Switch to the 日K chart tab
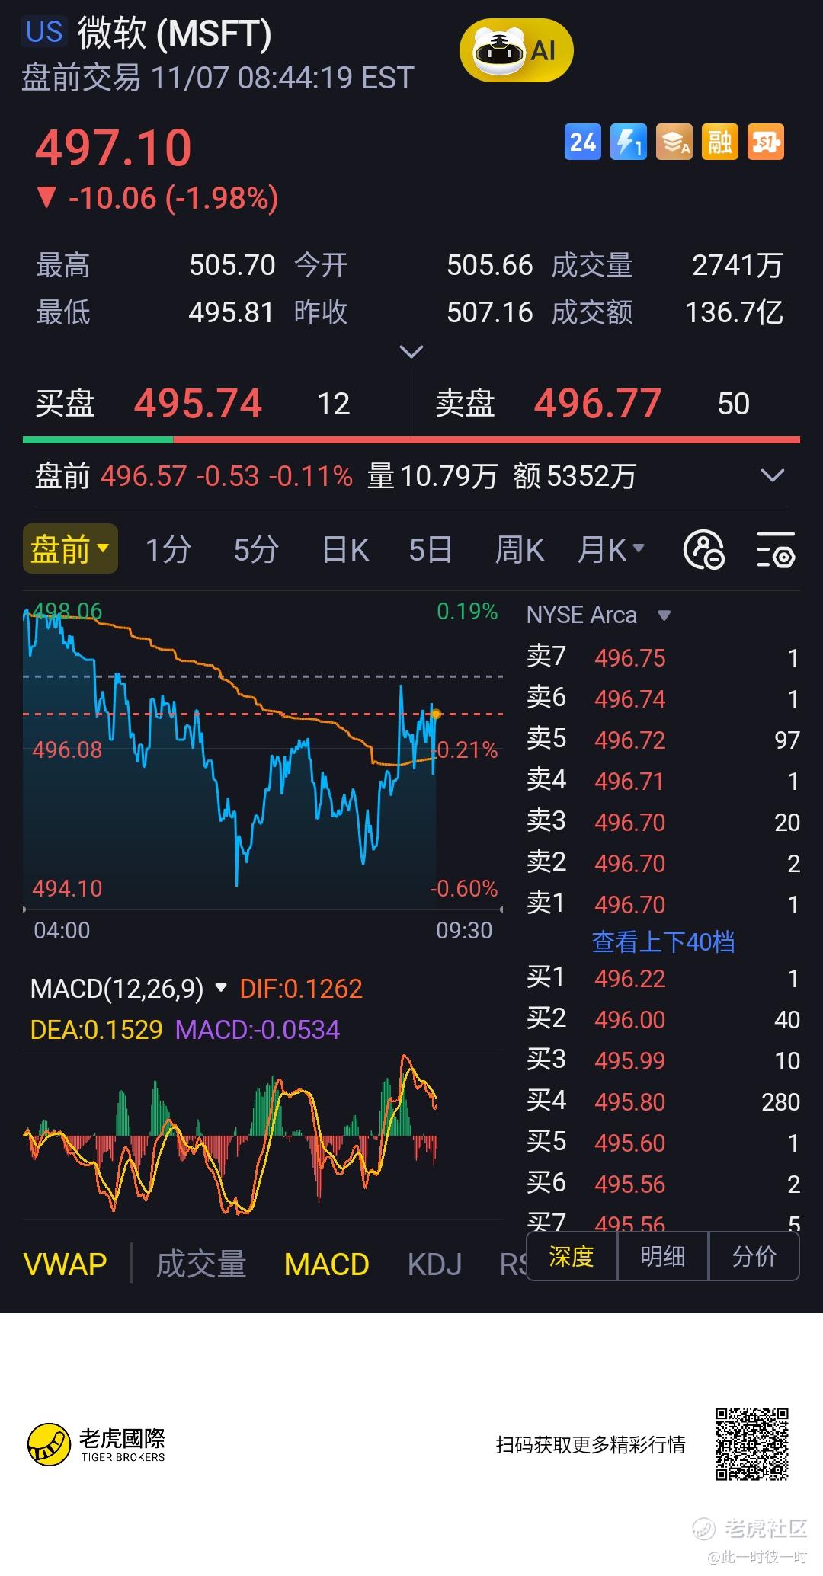The width and height of the screenshot is (823, 1576). pyautogui.click(x=345, y=549)
